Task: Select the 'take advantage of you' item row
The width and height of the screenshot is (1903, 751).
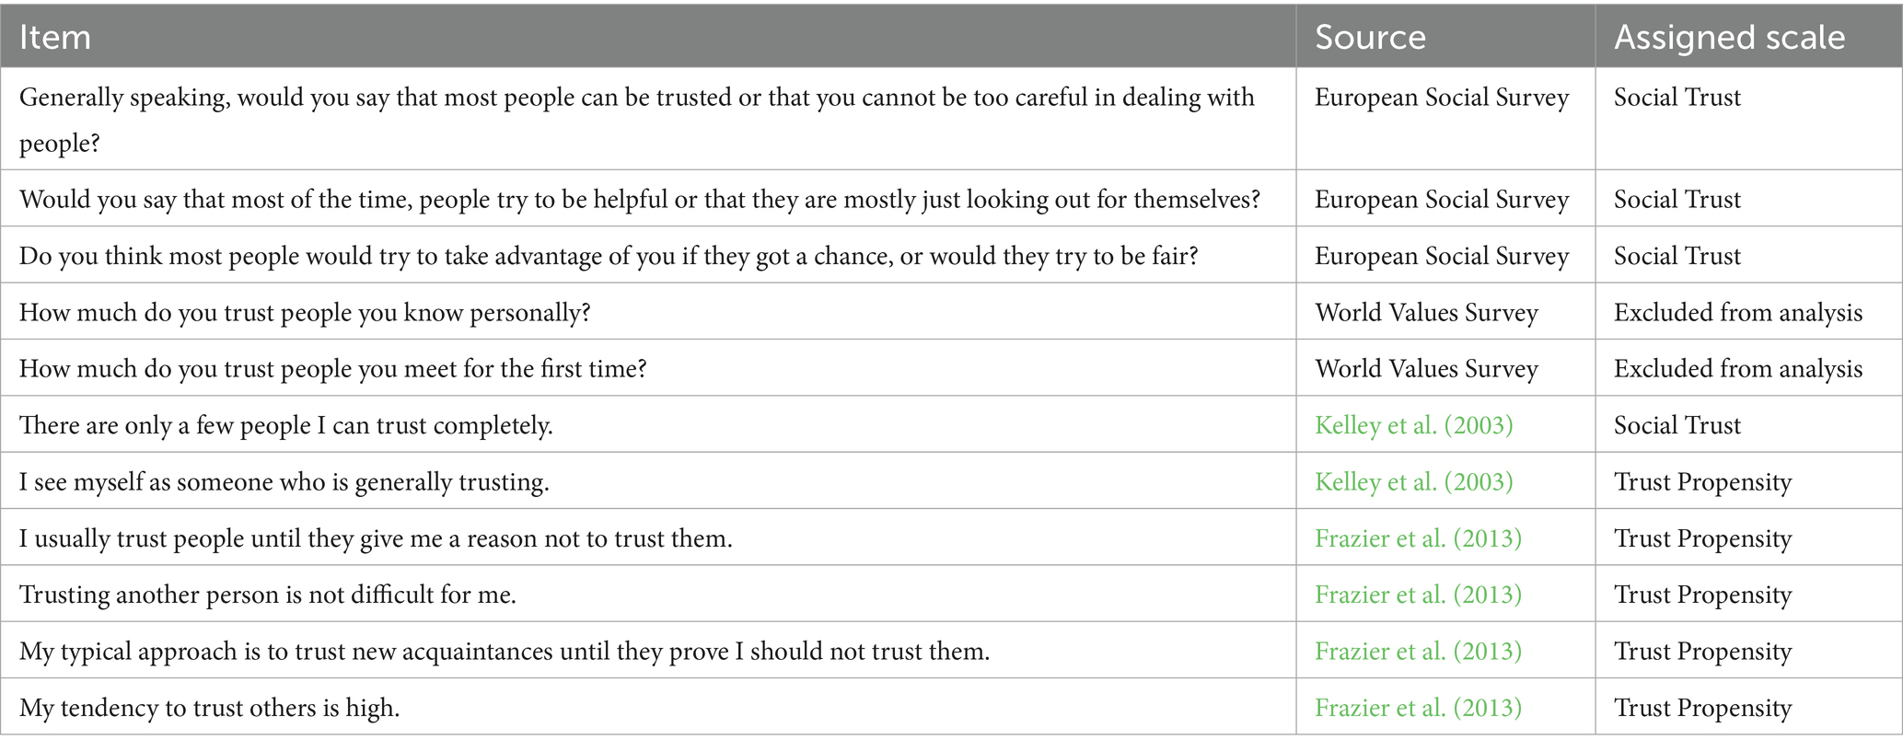Action: point(608,256)
